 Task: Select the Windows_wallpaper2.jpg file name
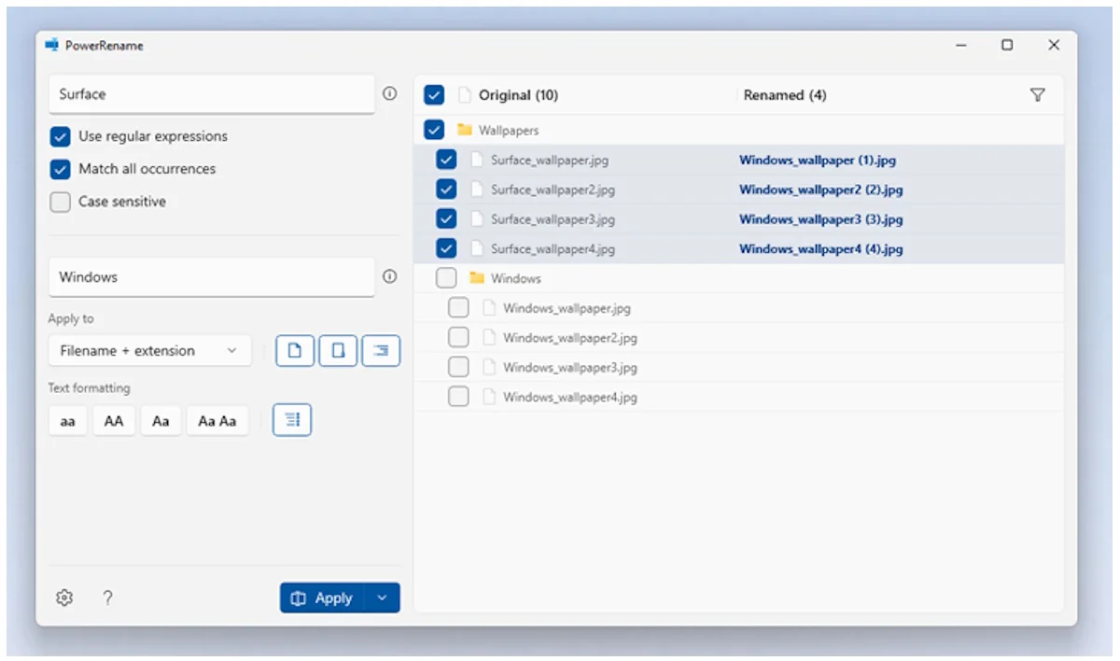pyautogui.click(x=570, y=337)
